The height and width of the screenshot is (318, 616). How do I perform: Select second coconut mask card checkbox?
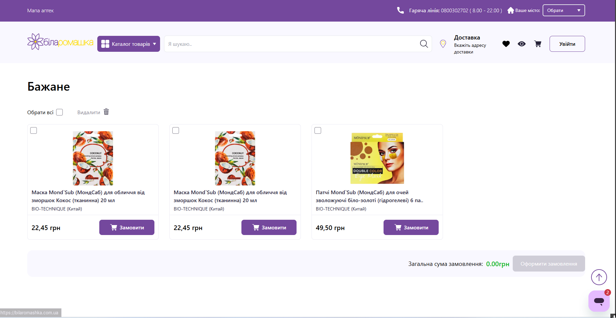(176, 130)
